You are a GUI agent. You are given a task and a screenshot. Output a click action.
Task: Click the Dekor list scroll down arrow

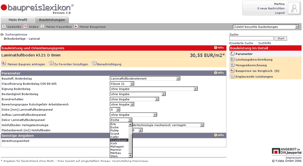pos(130,156)
